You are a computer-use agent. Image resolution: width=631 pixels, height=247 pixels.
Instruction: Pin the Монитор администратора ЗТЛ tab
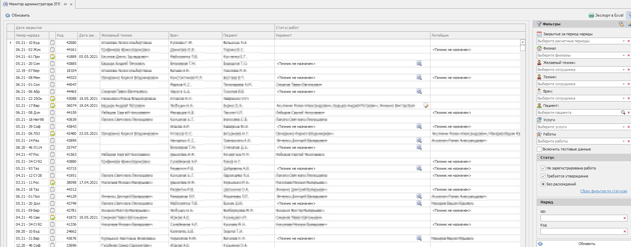(65, 4)
